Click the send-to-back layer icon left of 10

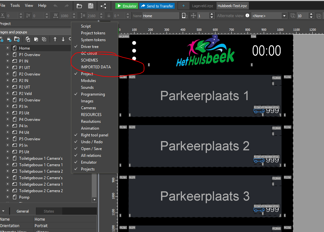pos(293,16)
